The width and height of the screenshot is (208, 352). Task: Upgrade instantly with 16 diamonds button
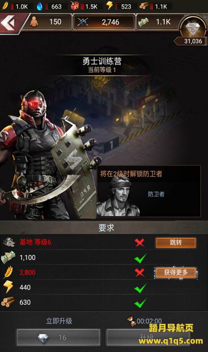[x=58, y=337]
